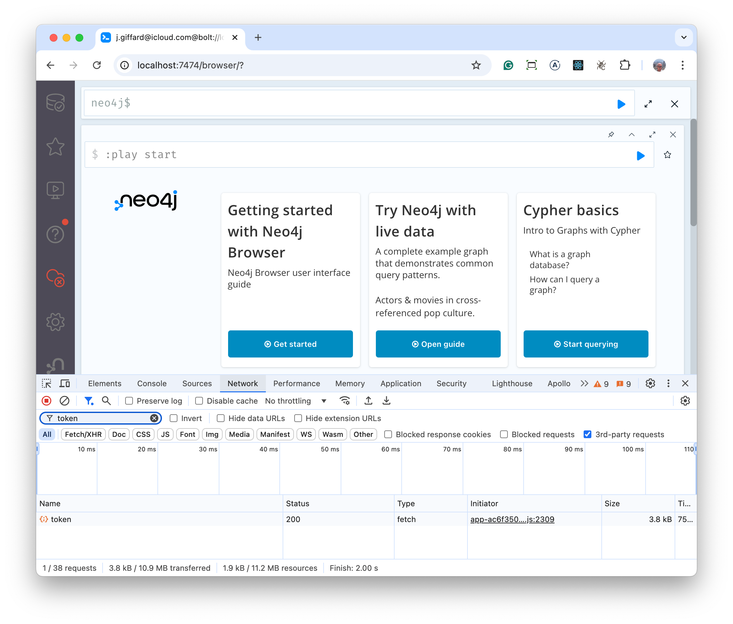
Task: Open the Lighthouse tab
Action: [x=512, y=383]
